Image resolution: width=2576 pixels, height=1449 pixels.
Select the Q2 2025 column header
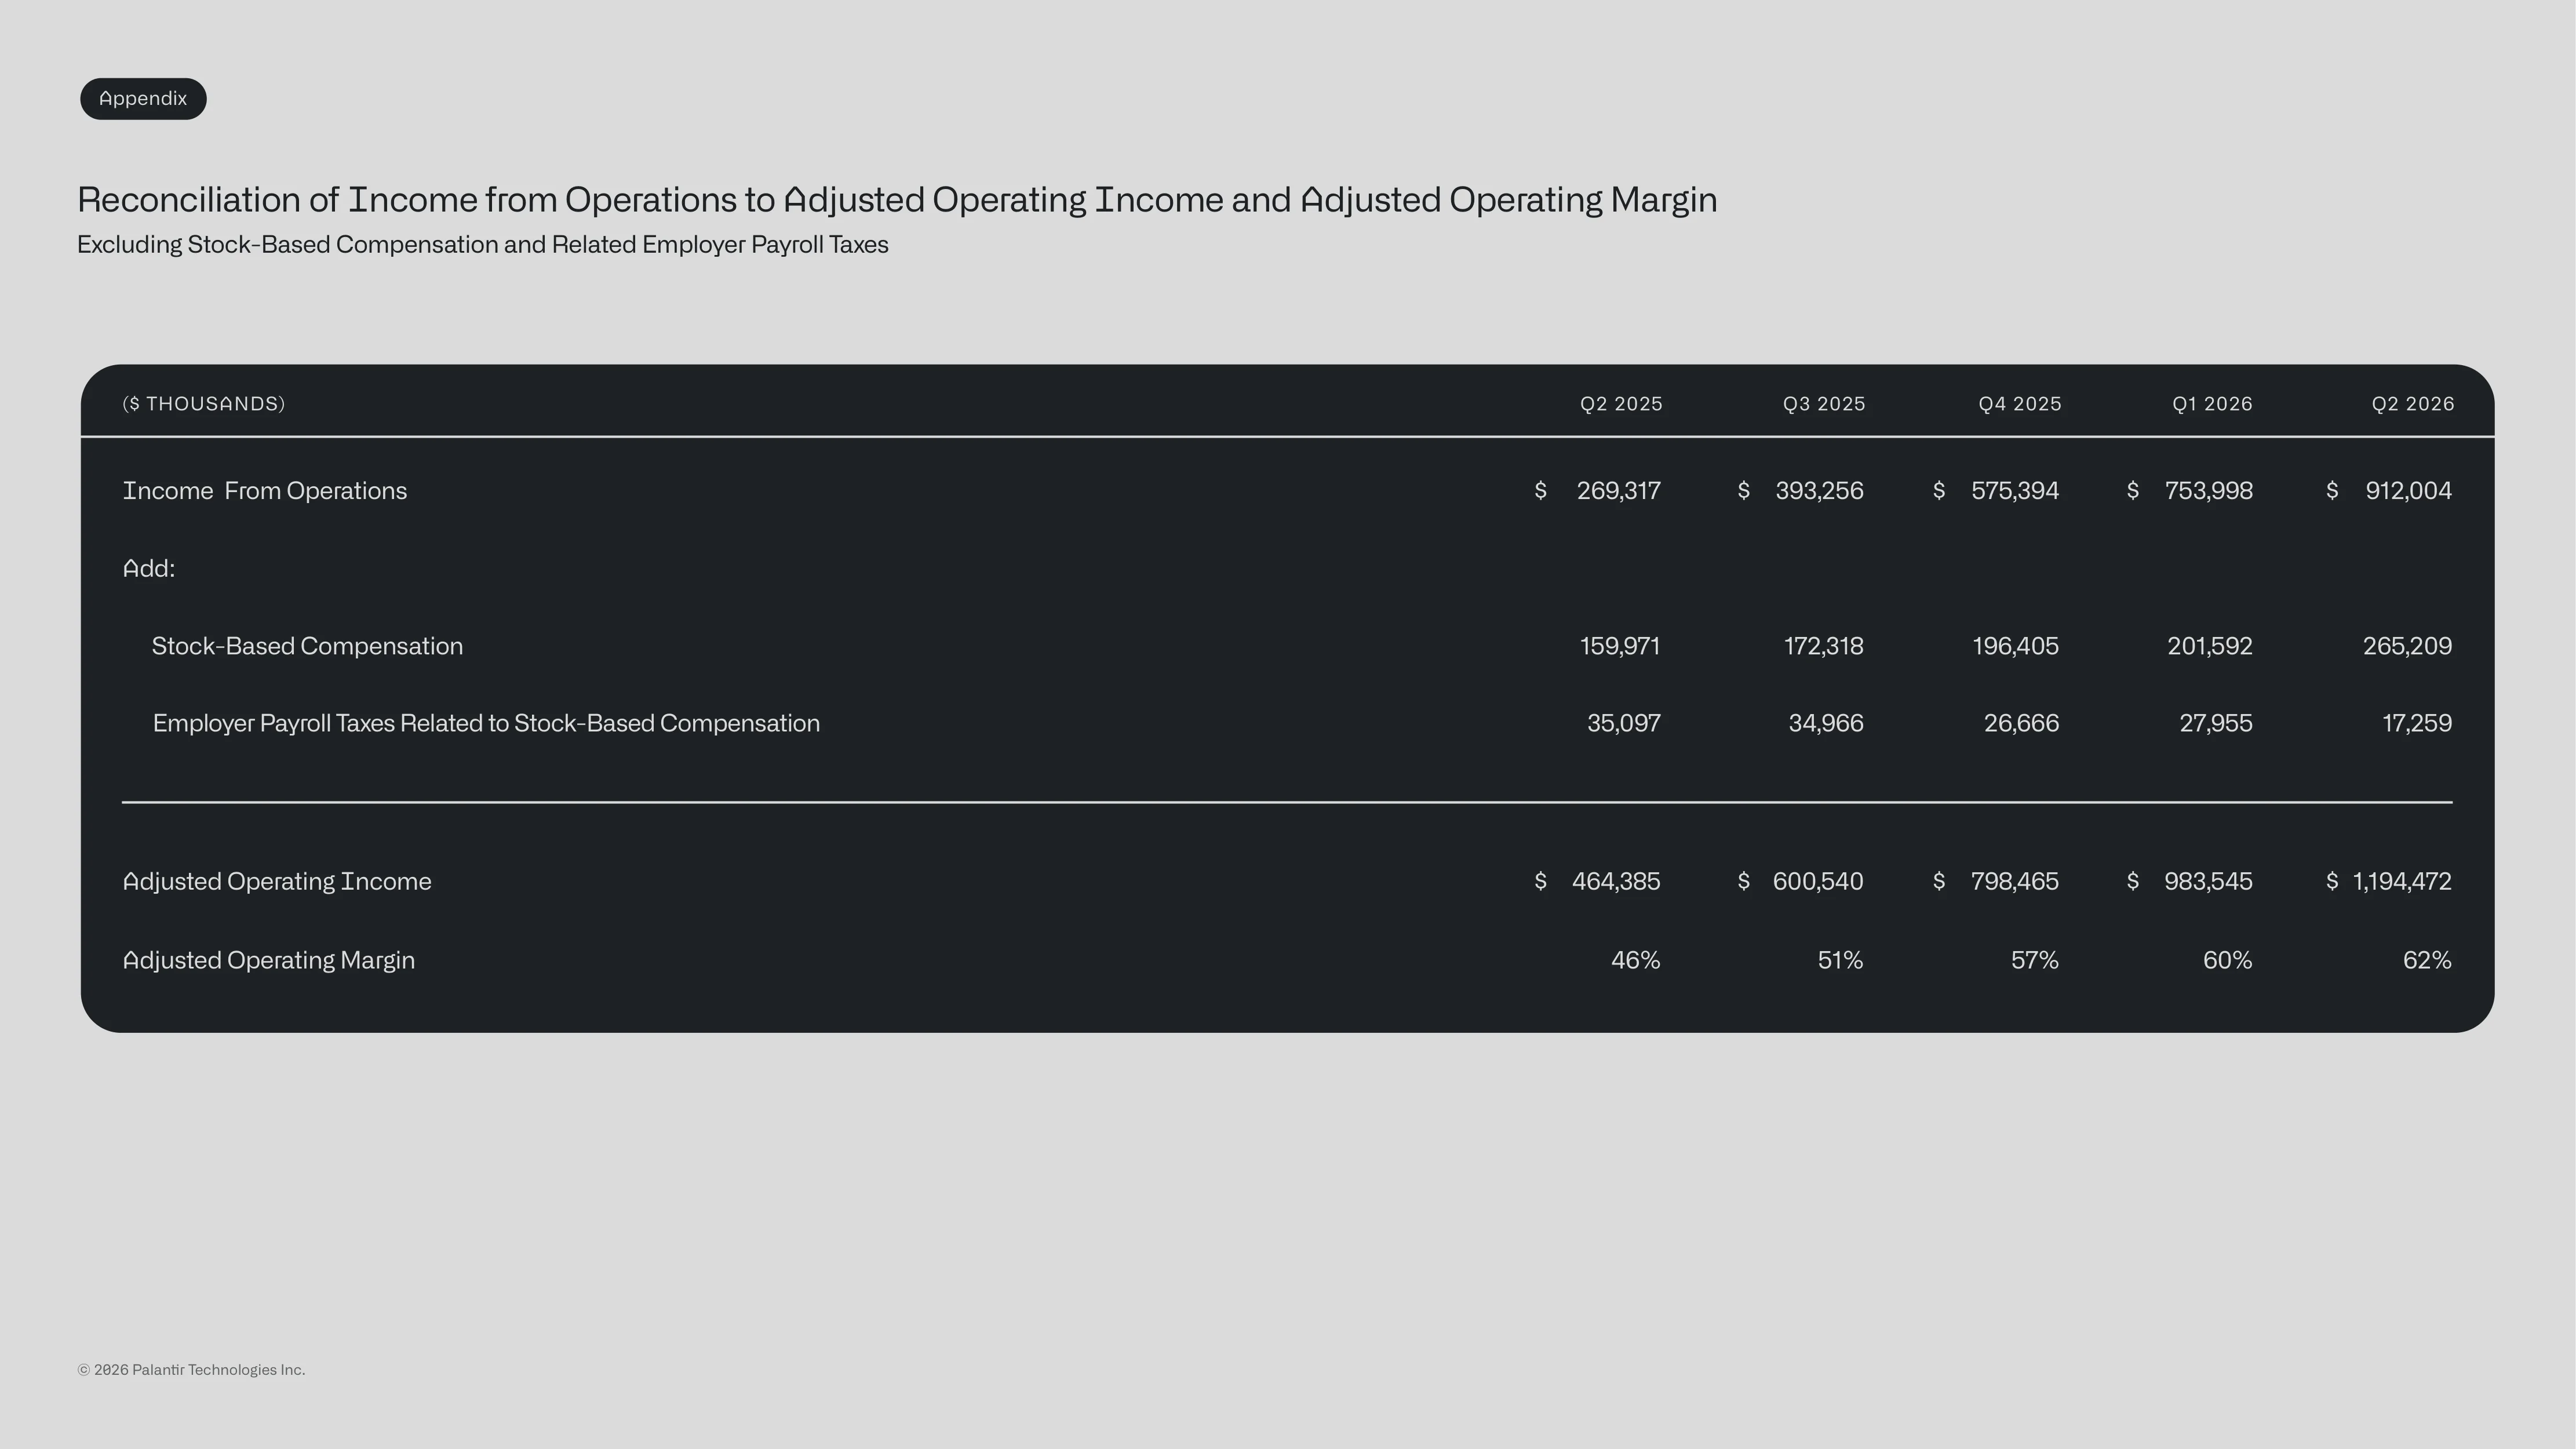1621,404
